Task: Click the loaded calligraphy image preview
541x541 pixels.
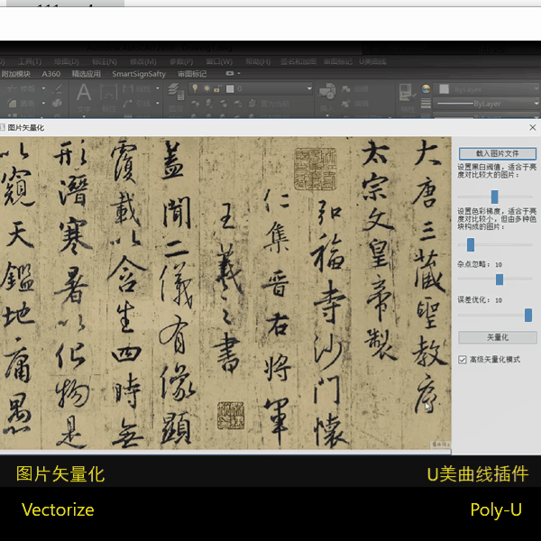Action: coord(225,293)
